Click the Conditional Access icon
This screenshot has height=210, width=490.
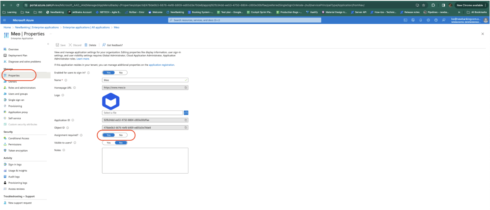(x=5, y=138)
